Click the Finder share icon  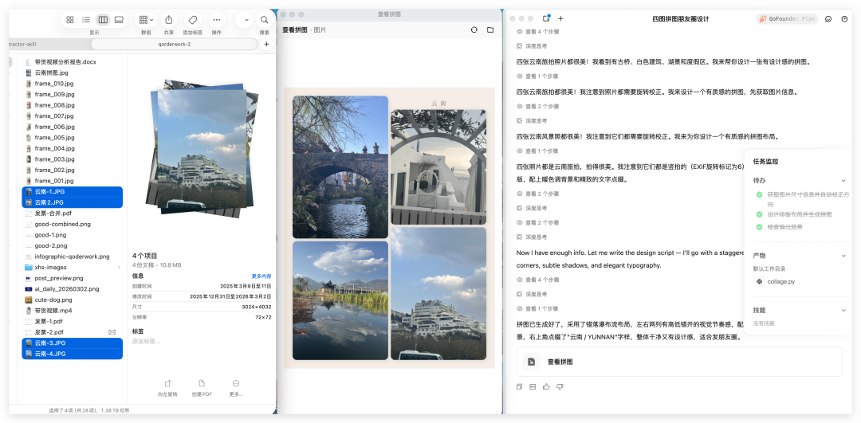[x=169, y=20]
